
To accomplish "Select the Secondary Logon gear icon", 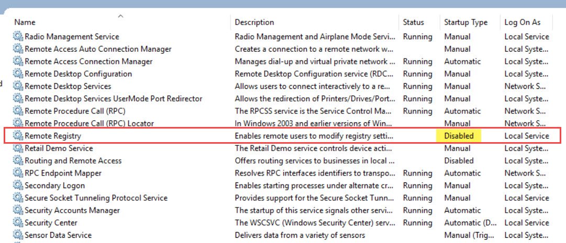I will [x=18, y=186].
